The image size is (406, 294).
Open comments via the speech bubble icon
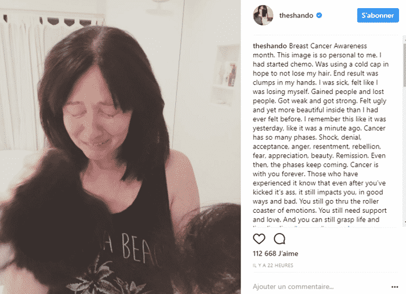coord(280,238)
